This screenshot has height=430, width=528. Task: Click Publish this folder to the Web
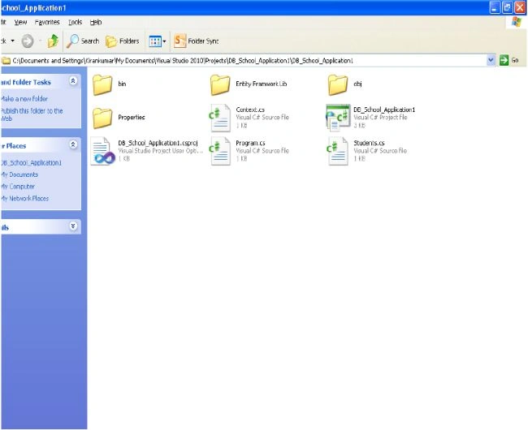coord(32,114)
